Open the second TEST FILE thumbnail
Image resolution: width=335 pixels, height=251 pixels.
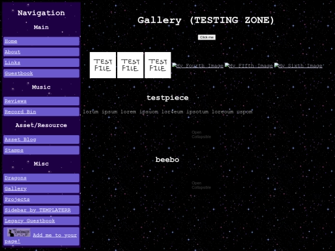pos(130,65)
